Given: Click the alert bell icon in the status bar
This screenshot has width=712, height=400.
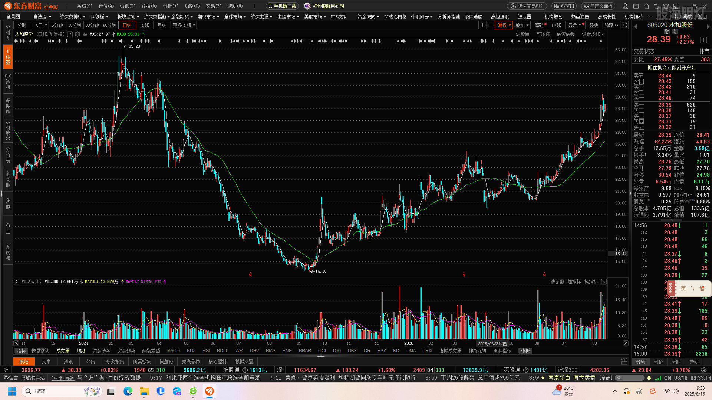Looking at the screenshot, I should [649, 378].
